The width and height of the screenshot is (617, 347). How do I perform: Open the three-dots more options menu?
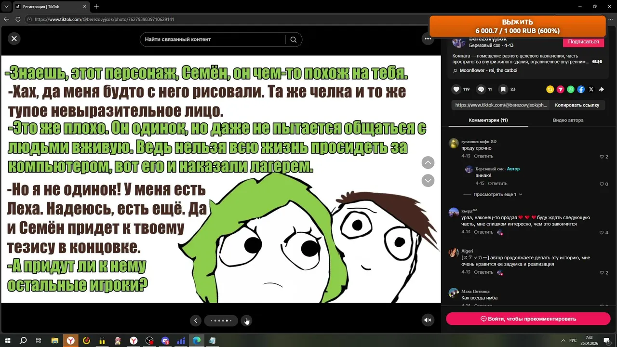(x=428, y=39)
